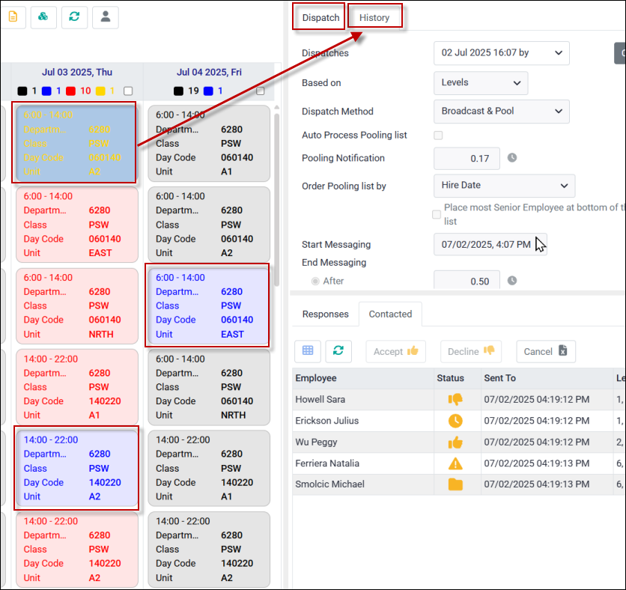Click the document icon in top toolbar
Viewport: 626px width, 590px height.
pos(13,16)
